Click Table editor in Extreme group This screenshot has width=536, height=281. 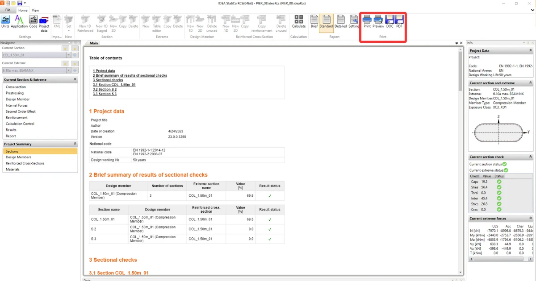[x=156, y=23]
